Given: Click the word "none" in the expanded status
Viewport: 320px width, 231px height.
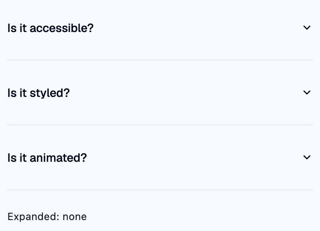Looking at the screenshot, I should pyautogui.click(x=75, y=217).
